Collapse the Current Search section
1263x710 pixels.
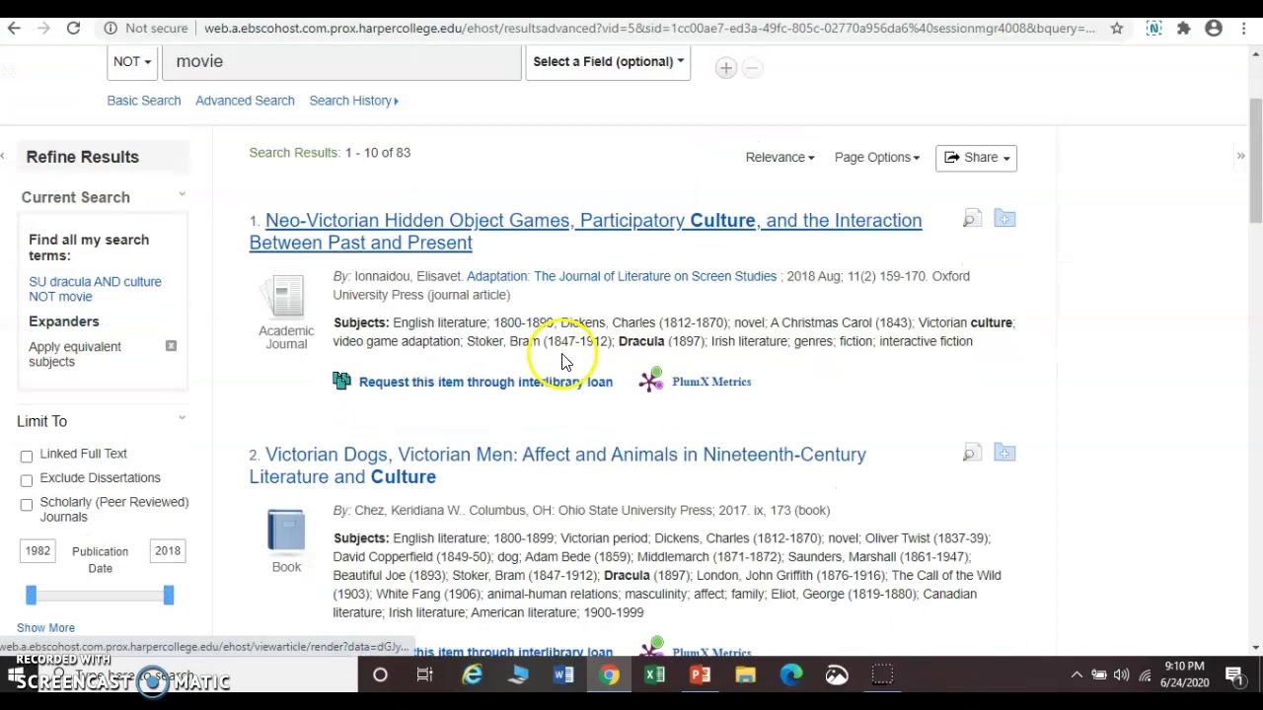(x=182, y=195)
